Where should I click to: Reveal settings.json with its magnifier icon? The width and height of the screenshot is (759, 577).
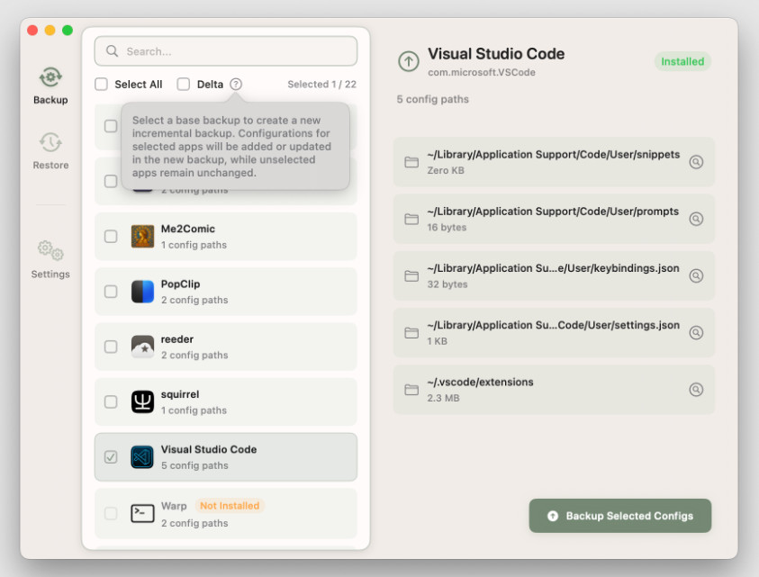click(x=696, y=333)
